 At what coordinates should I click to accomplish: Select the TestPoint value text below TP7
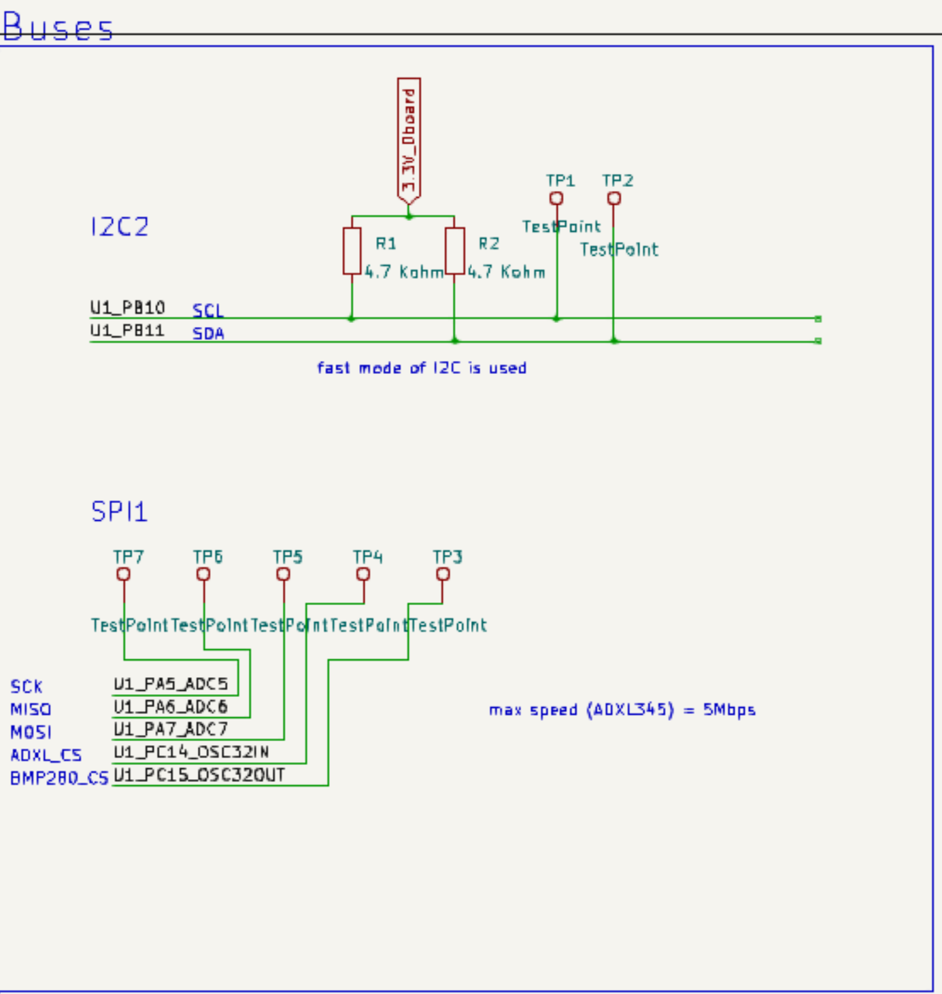point(129,625)
